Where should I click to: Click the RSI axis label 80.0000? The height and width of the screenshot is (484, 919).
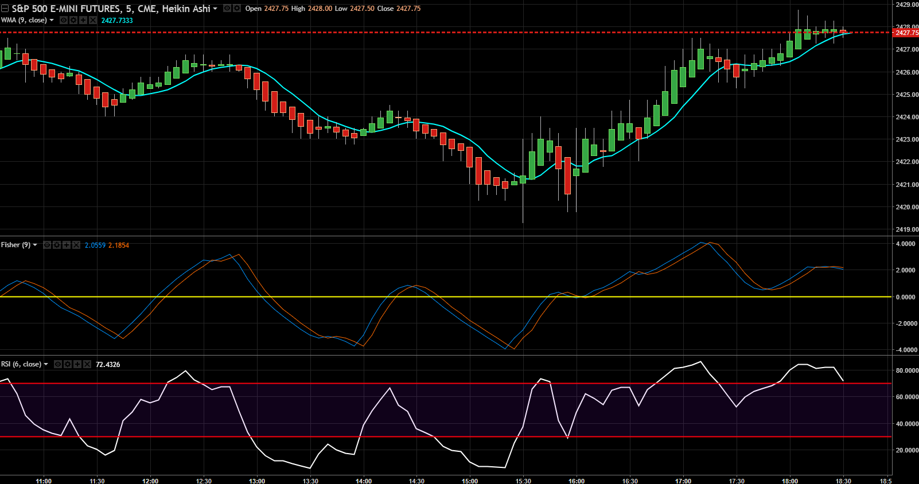point(907,370)
